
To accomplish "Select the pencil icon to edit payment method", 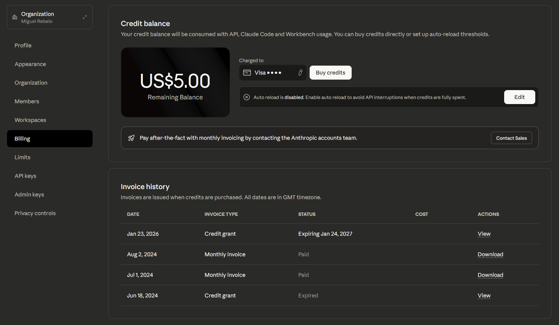I will tap(300, 73).
